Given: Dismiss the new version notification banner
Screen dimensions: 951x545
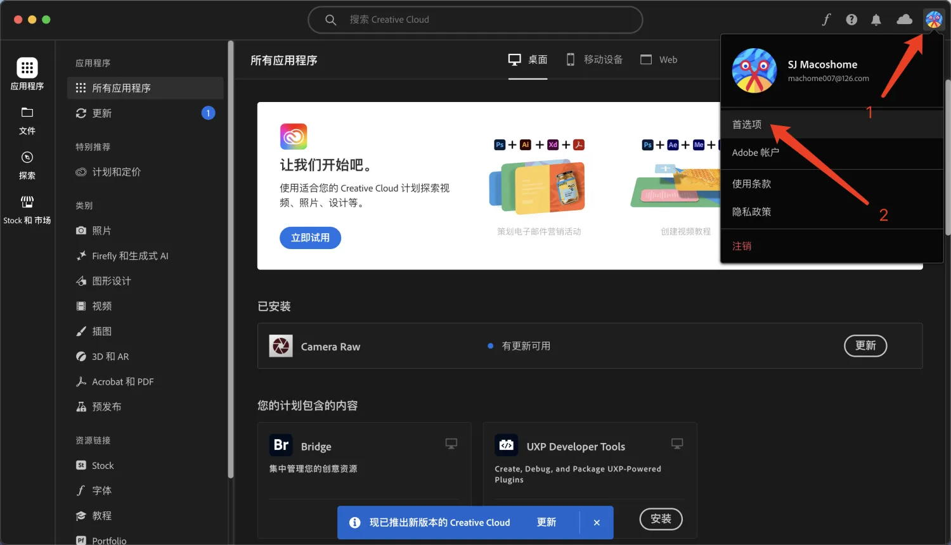Looking at the screenshot, I should [597, 523].
